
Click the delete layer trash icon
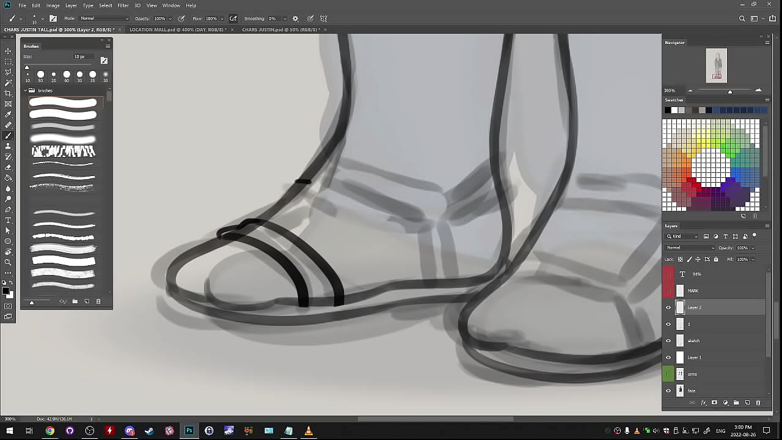pos(758,403)
